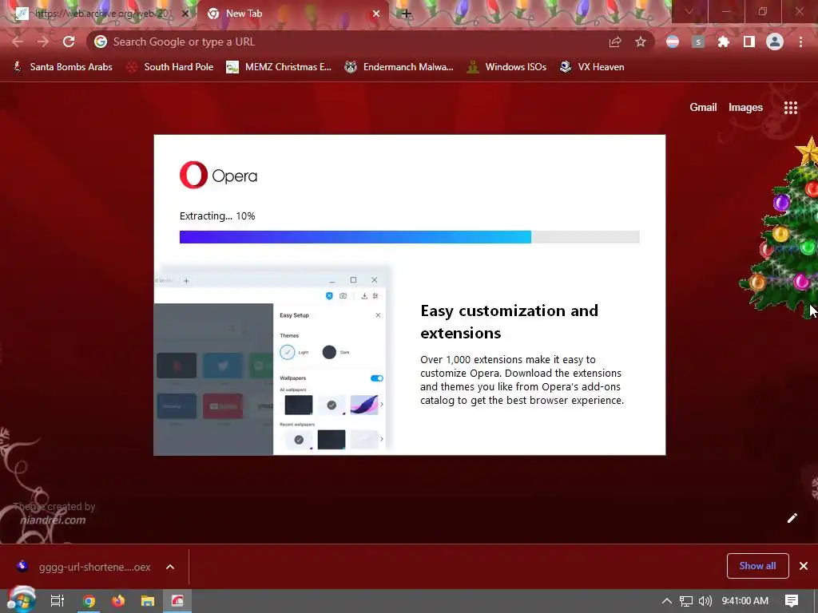Open the Santa Bombs Arabs bookmark
The height and width of the screenshot is (613, 818).
point(62,67)
